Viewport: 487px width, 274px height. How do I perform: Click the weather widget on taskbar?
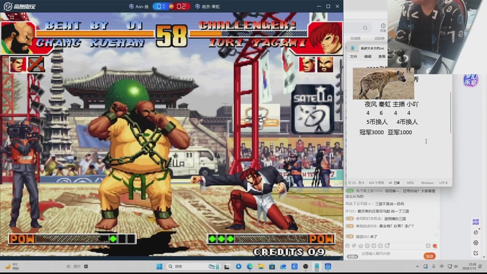(12, 266)
